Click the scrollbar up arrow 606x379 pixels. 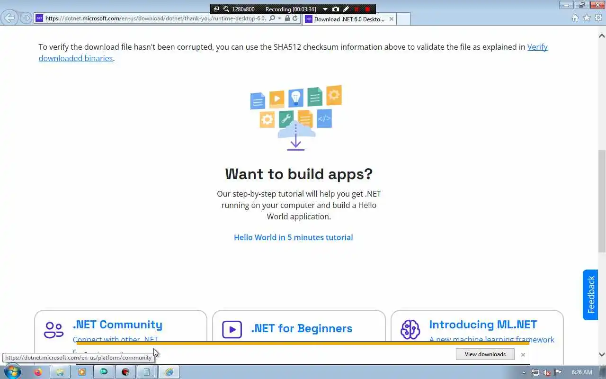[602, 36]
